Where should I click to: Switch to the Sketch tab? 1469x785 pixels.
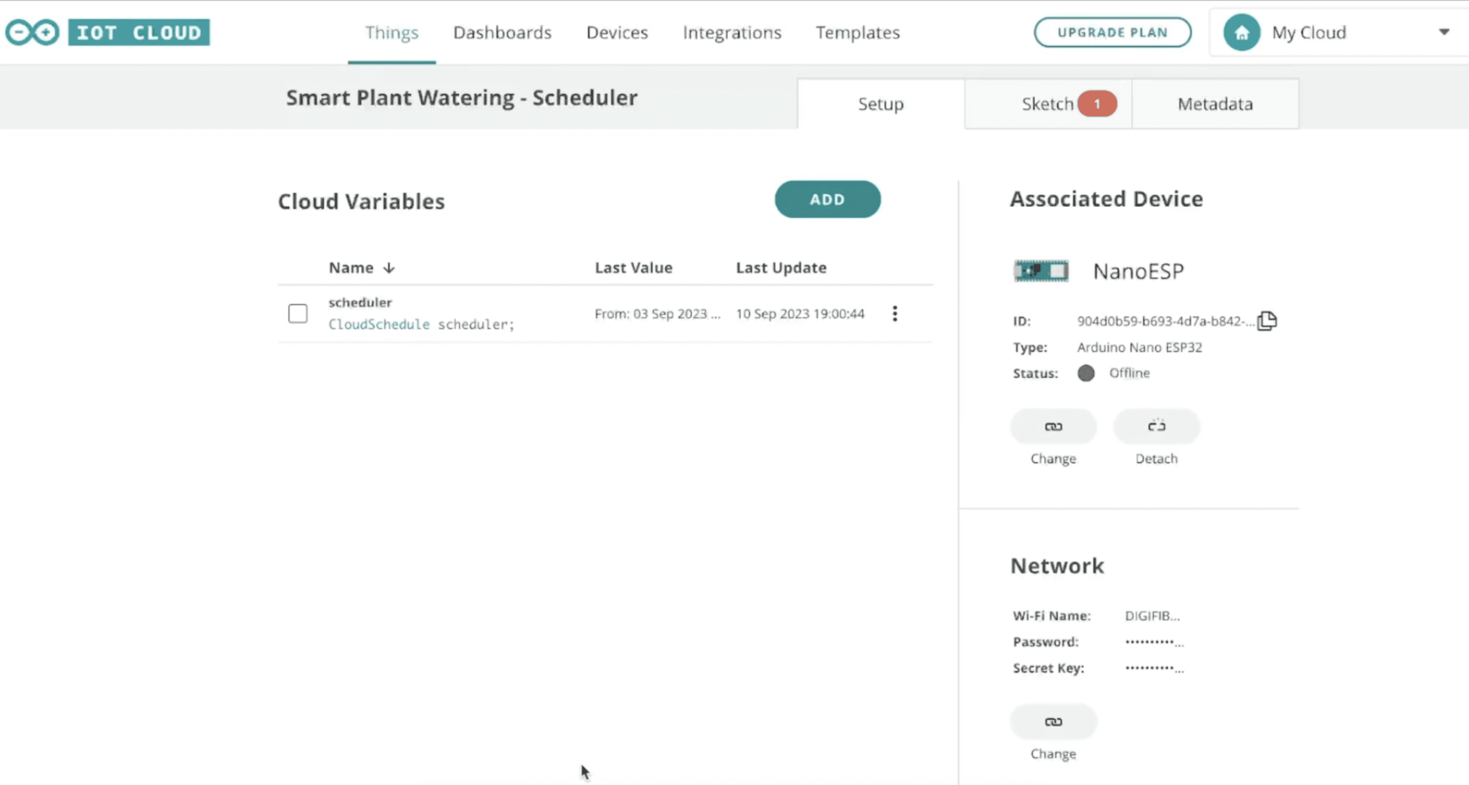click(1047, 103)
